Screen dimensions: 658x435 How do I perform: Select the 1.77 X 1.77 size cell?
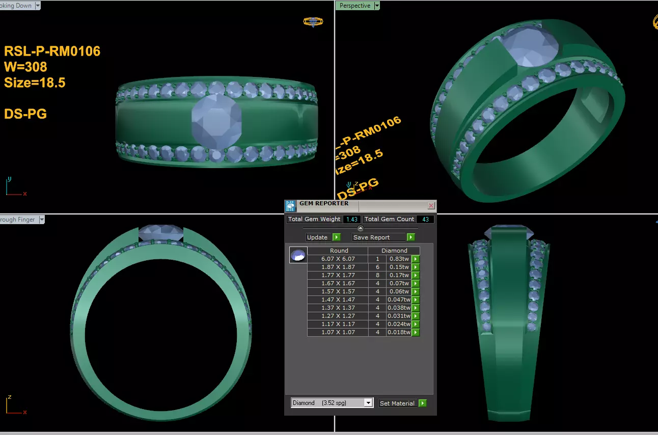pos(338,275)
